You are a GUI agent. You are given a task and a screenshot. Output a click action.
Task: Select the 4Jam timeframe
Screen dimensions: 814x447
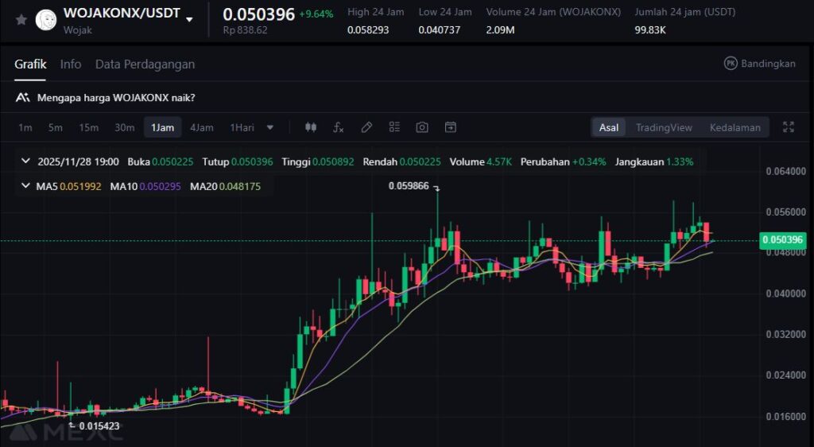201,127
